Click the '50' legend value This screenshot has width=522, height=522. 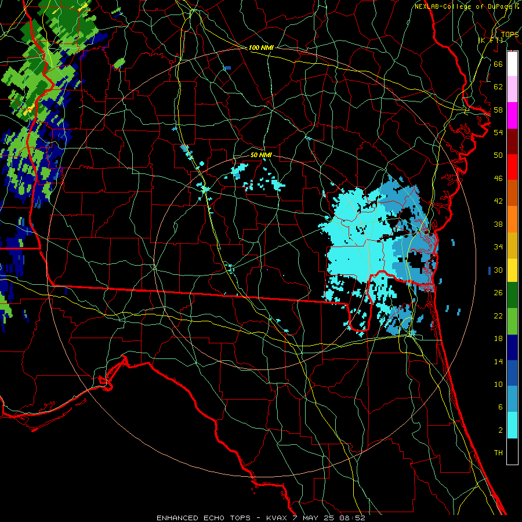click(x=498, y=155)
